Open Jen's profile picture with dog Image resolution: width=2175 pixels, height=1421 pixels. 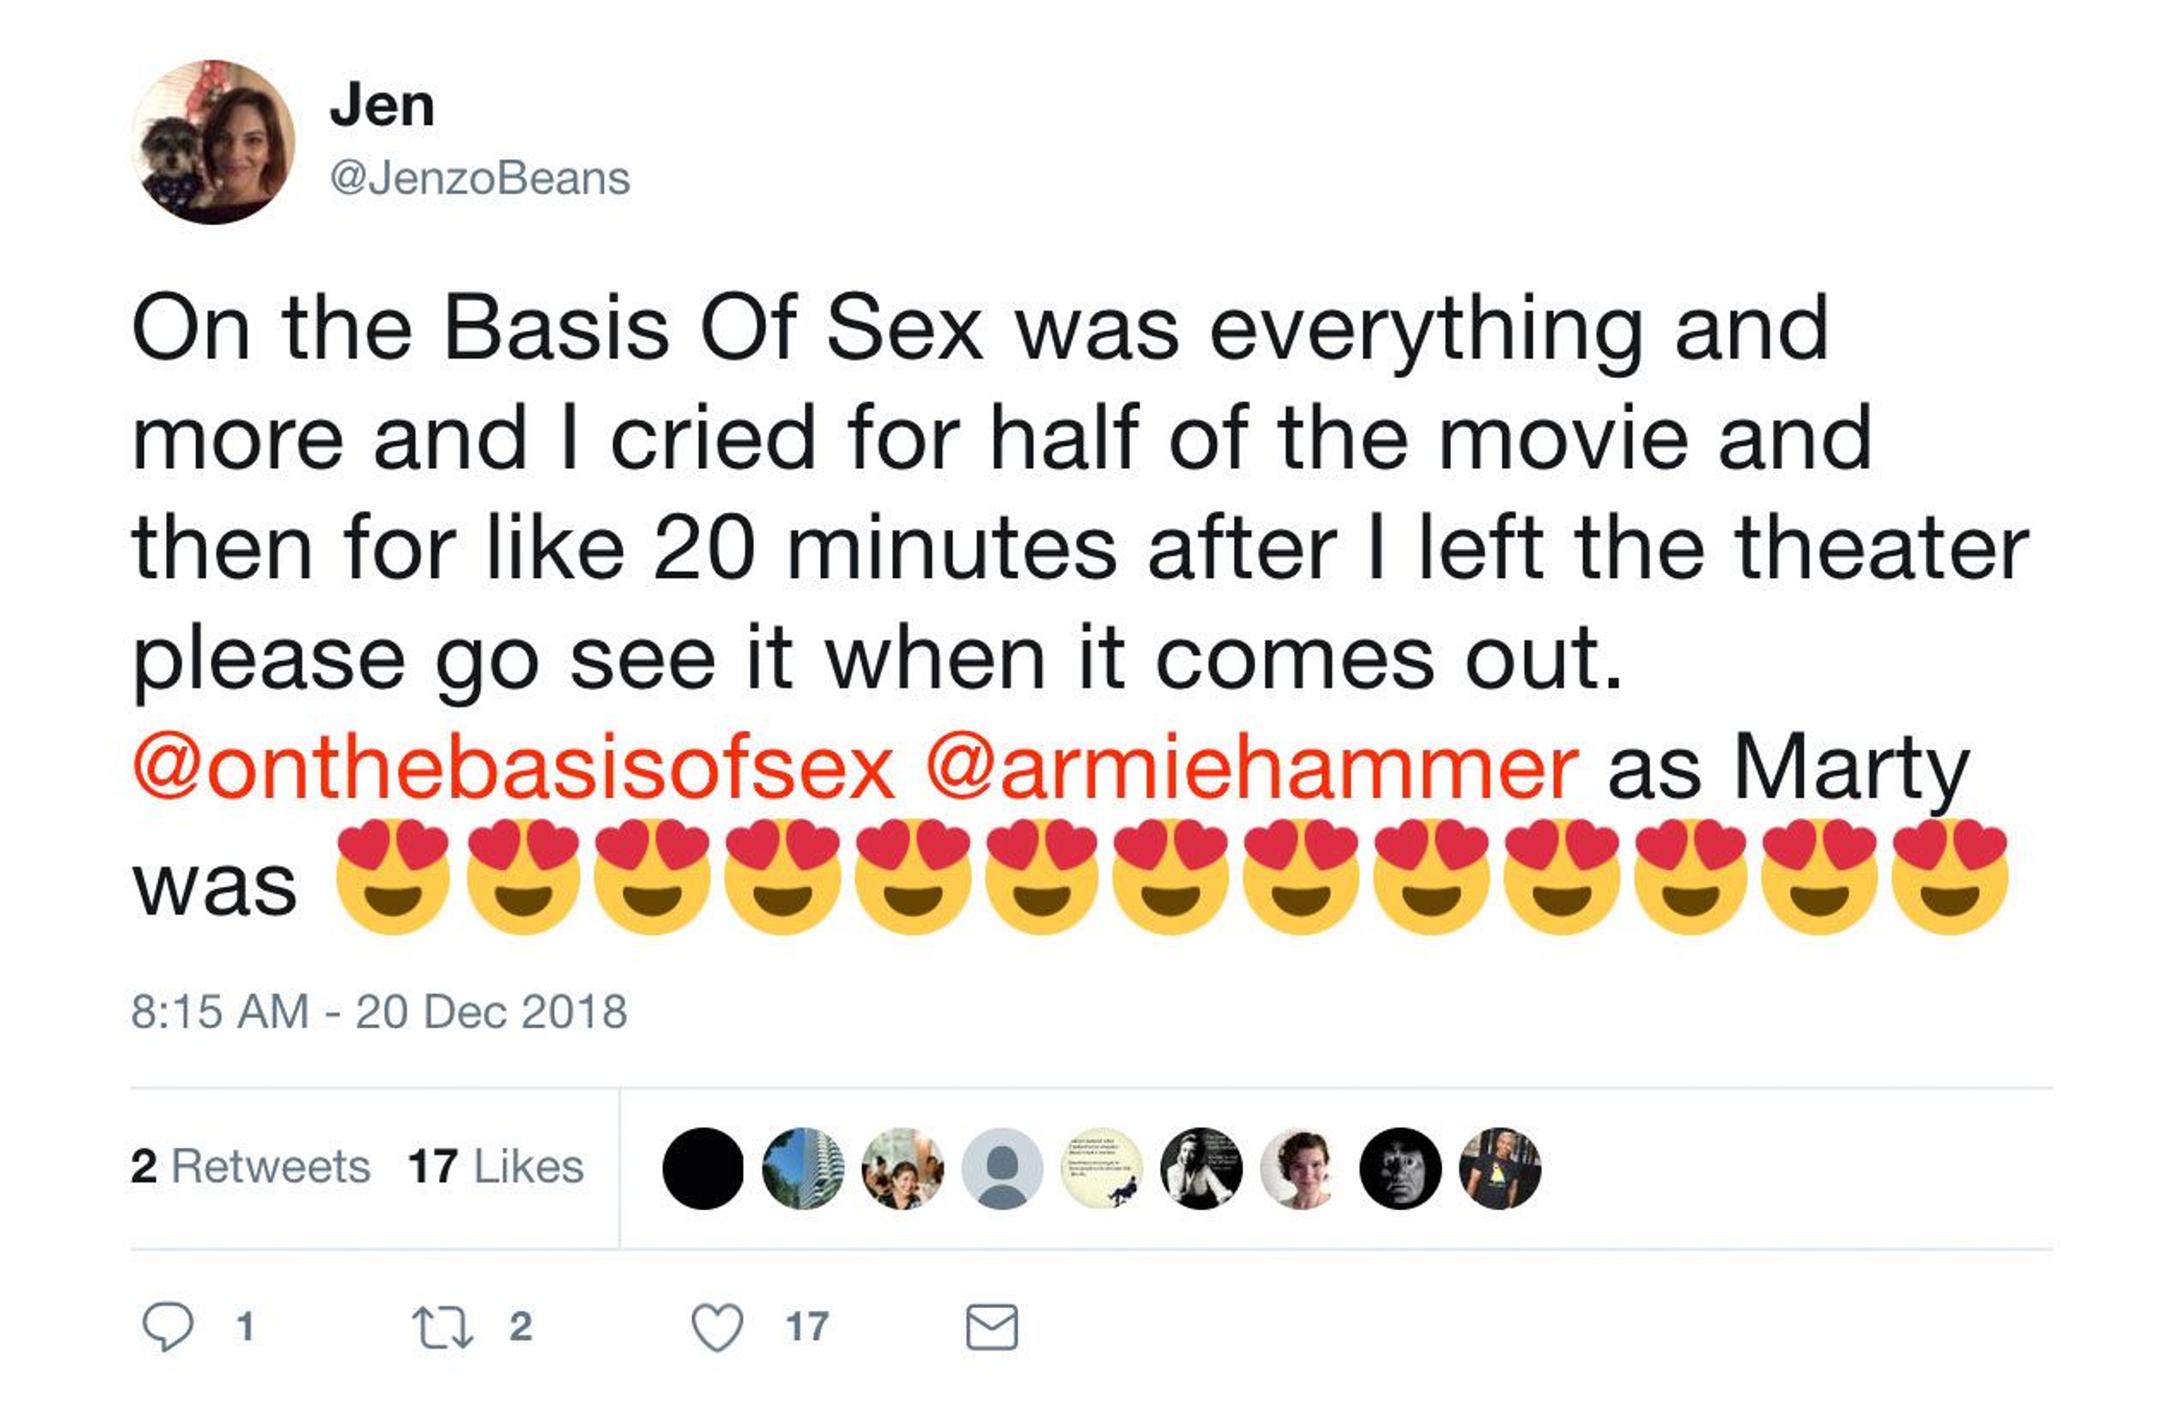[213, 142]
